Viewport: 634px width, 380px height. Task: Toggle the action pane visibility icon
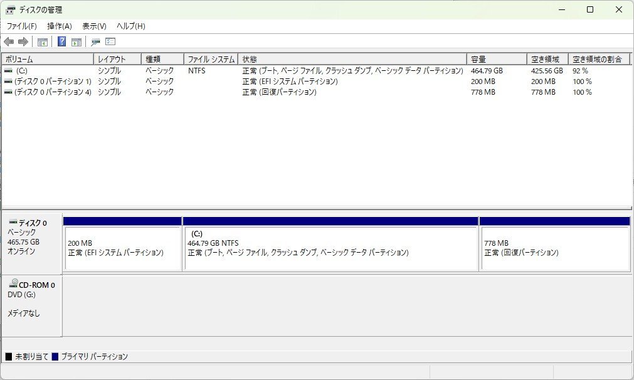[76, 41]
